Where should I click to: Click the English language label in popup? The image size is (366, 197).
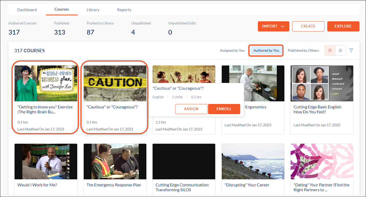pyautogui.click(x=158, y=97)
